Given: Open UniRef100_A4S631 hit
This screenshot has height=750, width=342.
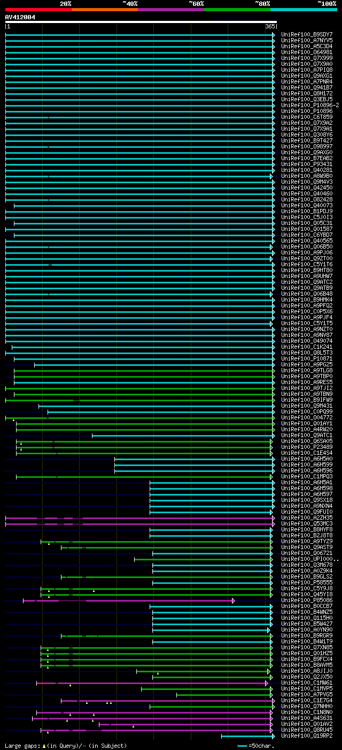Looking at the screenshot, I should pyautogui.click(x=307, y=718).
